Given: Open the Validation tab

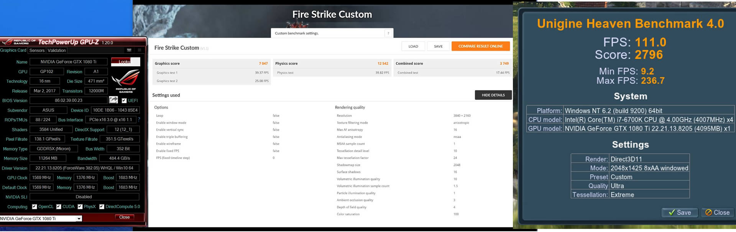Looking at the screenshot, I should (x=57, y=51).
